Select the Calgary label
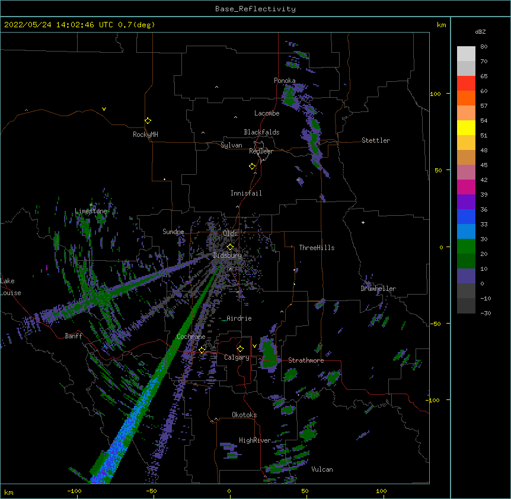The image size is (511, 499). point(237,357)
